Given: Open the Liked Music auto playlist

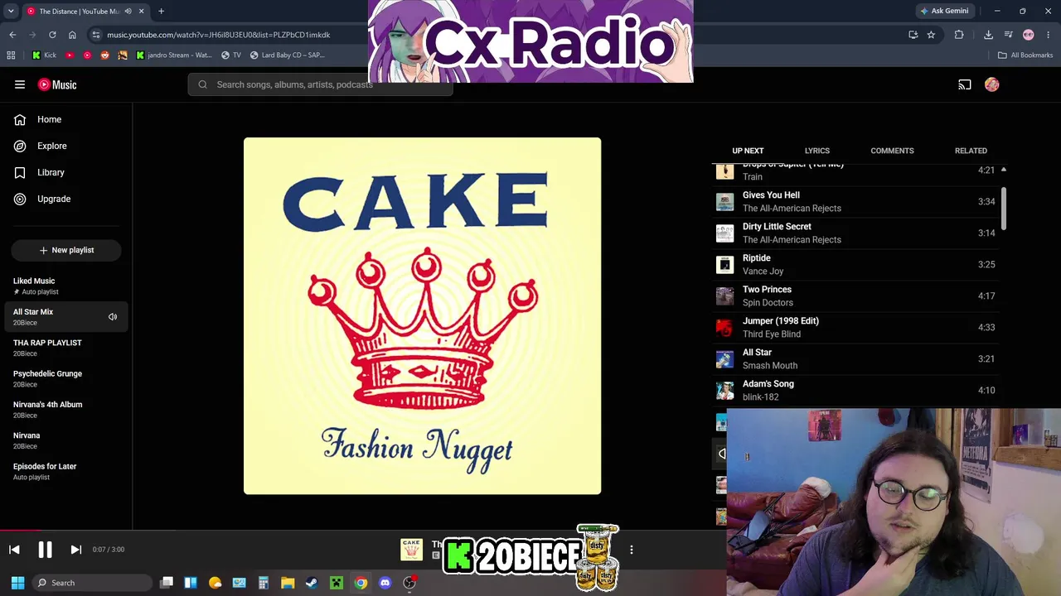Looking at the screenshot, I should [66, 286].
